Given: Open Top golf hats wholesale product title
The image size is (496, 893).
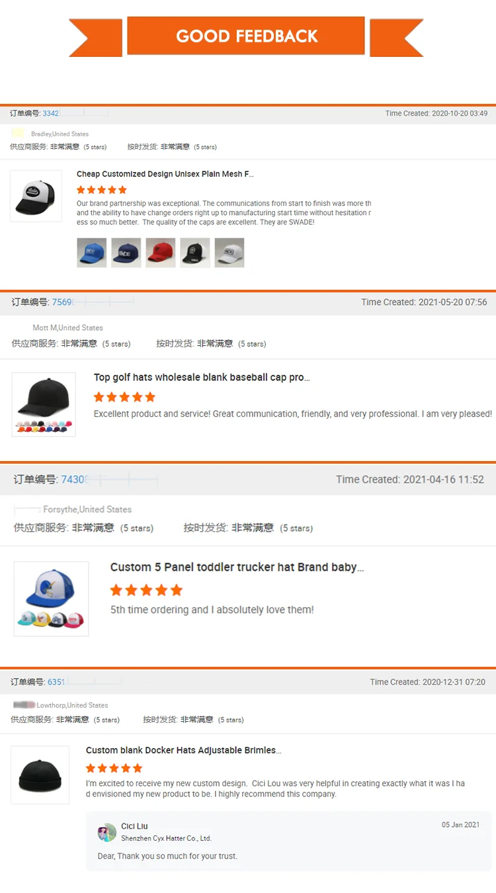Looking at the screenshot, I should (202, 377).
